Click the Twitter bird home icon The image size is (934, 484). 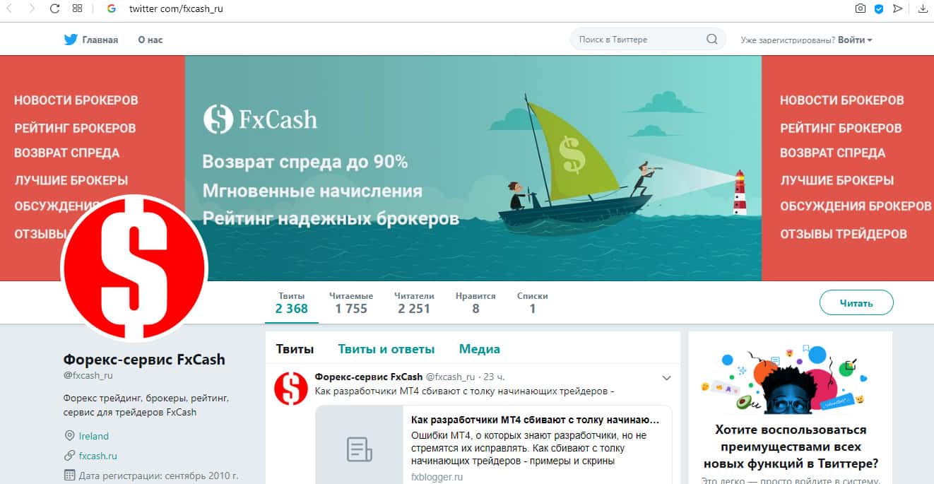tap(71, 40)
